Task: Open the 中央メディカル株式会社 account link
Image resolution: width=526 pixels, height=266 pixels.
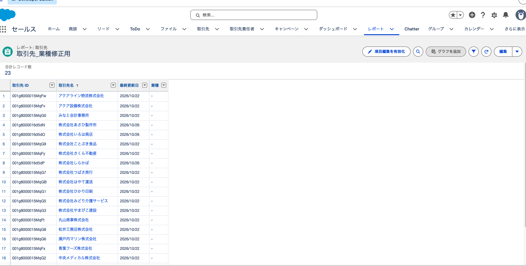Action: tap(79, 258)
